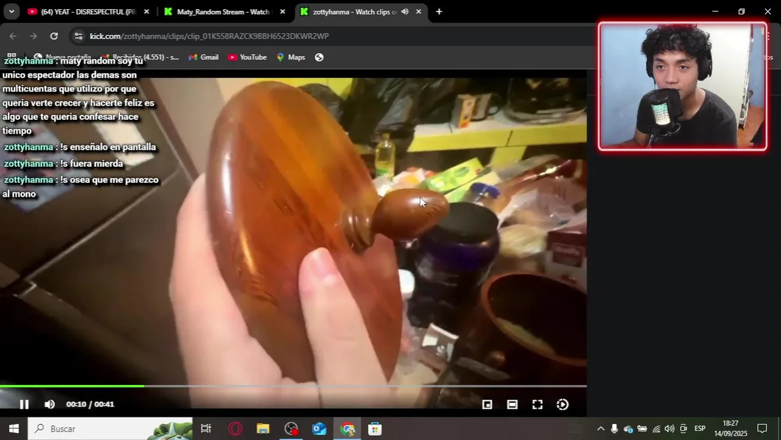Viewport: 781px width, 440px height.
Task: Open a new browser tab
Action: pyautogui.click(x=439, y=12)
